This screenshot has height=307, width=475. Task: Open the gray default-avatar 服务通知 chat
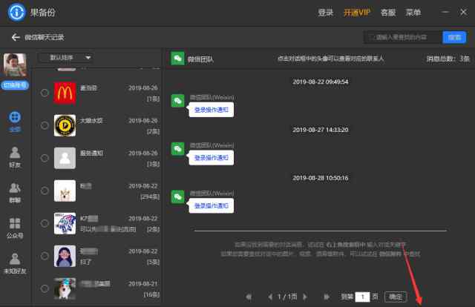(65, 158)
